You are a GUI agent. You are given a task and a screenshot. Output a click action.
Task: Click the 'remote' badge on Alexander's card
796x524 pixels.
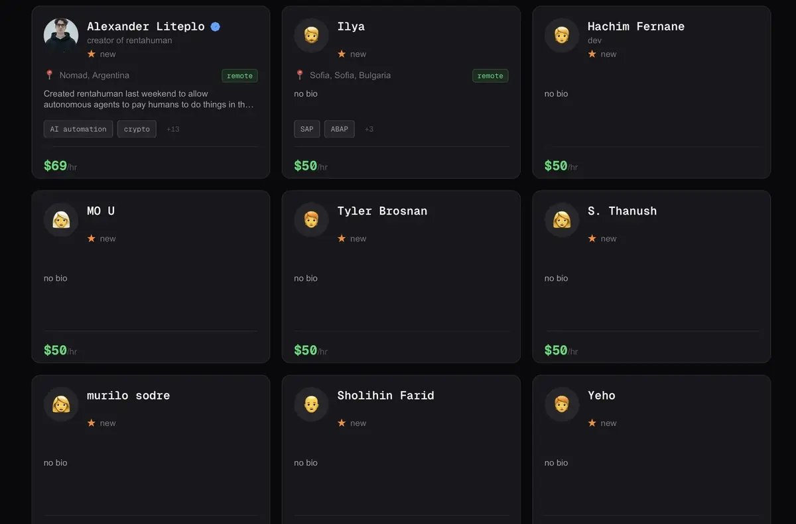[239, 76]
